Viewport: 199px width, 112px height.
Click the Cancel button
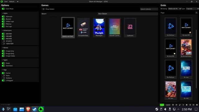(x=168, y=105)
